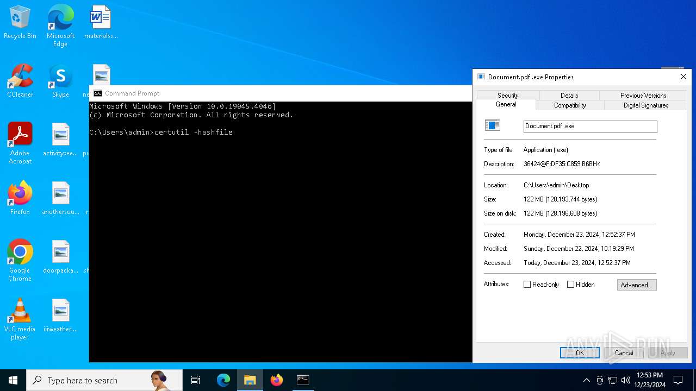This screenshot has width=696, height=391.
Task: Toggle the Read-only attribute checkbox
Action: 527,285
